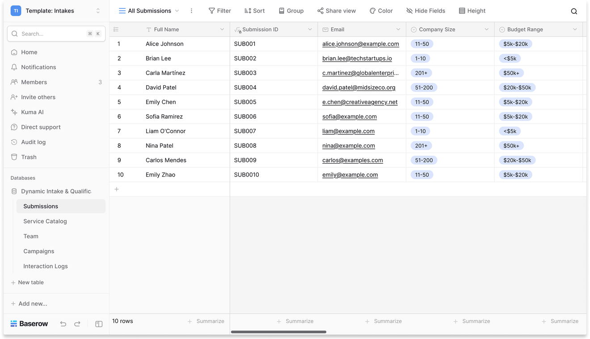Open Budget Range column dropdown arrow

coord(575,29)
